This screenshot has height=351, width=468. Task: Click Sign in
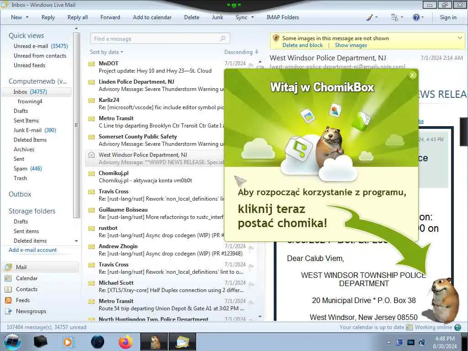click(448, 17)
